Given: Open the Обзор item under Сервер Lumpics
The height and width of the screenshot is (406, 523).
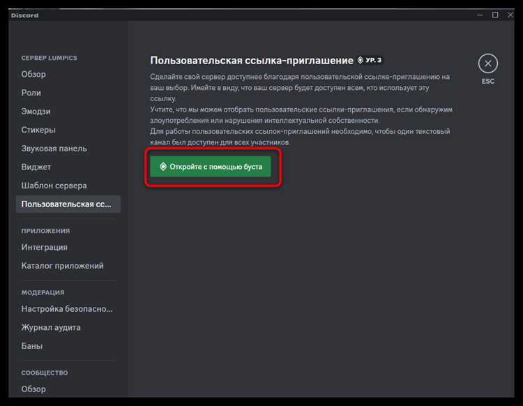Looking at the screenshot, I should tap(33, 74).
